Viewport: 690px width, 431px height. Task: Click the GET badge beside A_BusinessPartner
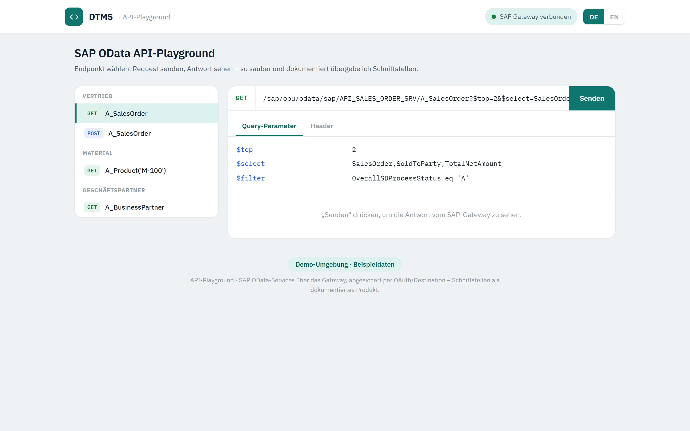click(x=92, y=207)
